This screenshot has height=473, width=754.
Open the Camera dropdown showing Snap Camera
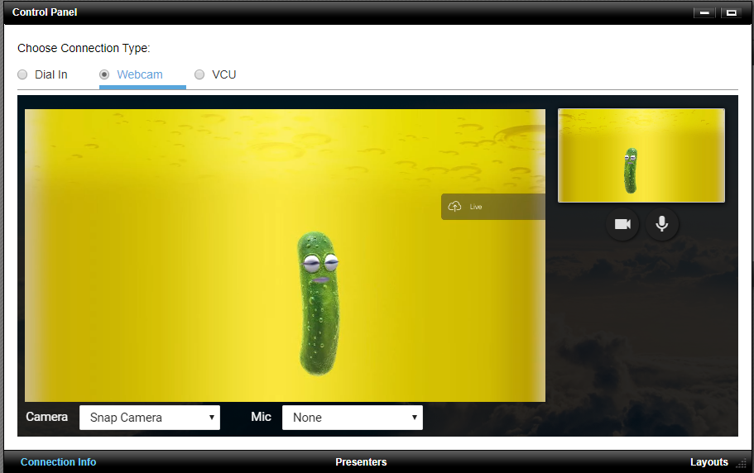tap(150, 418)
